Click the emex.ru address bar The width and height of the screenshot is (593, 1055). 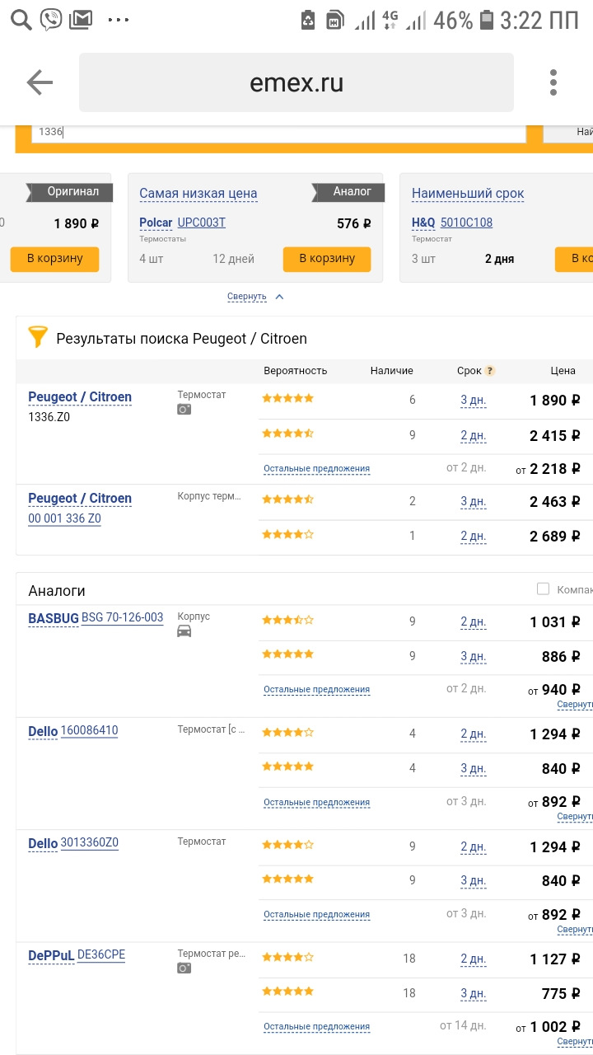click(296, 82)
